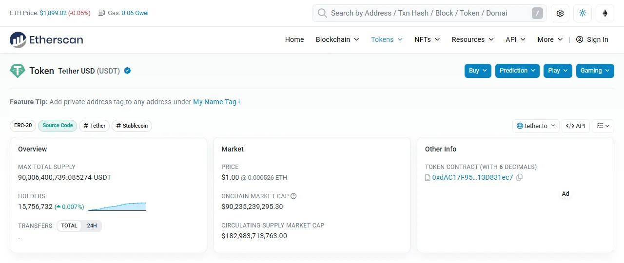Viewport: 624px width, 263px height.
Task: Click the contract file icon beside the address
Action: tap(428, 177)
